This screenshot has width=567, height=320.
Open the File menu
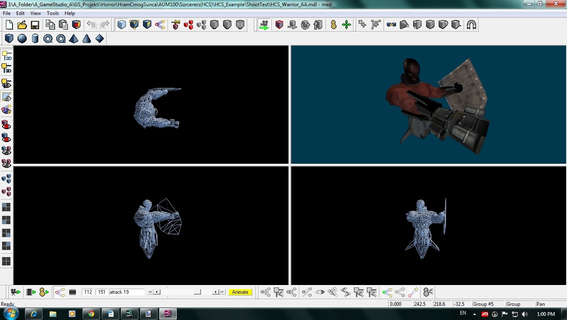7,13
